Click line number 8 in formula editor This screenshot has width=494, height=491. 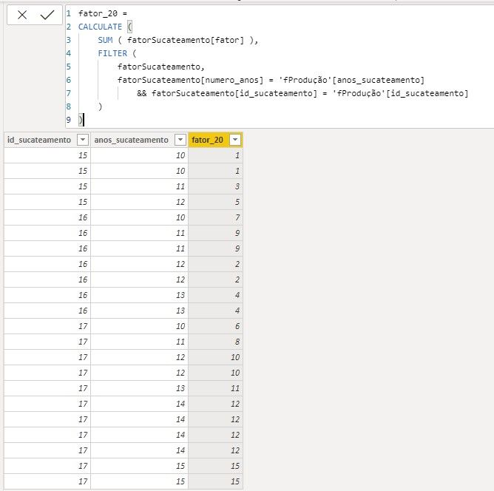pyautogui.click(x=69, y=106)
